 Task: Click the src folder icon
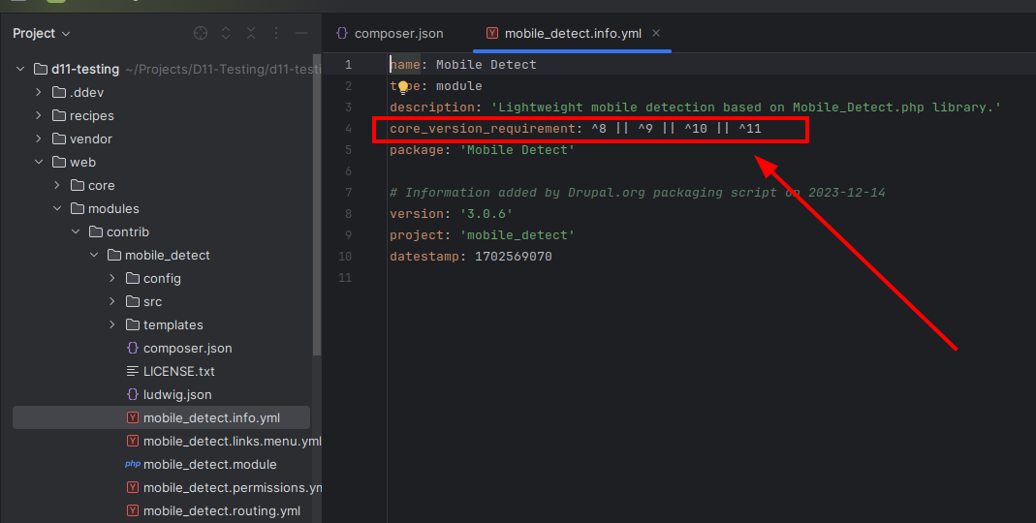[x=133, y=301]
